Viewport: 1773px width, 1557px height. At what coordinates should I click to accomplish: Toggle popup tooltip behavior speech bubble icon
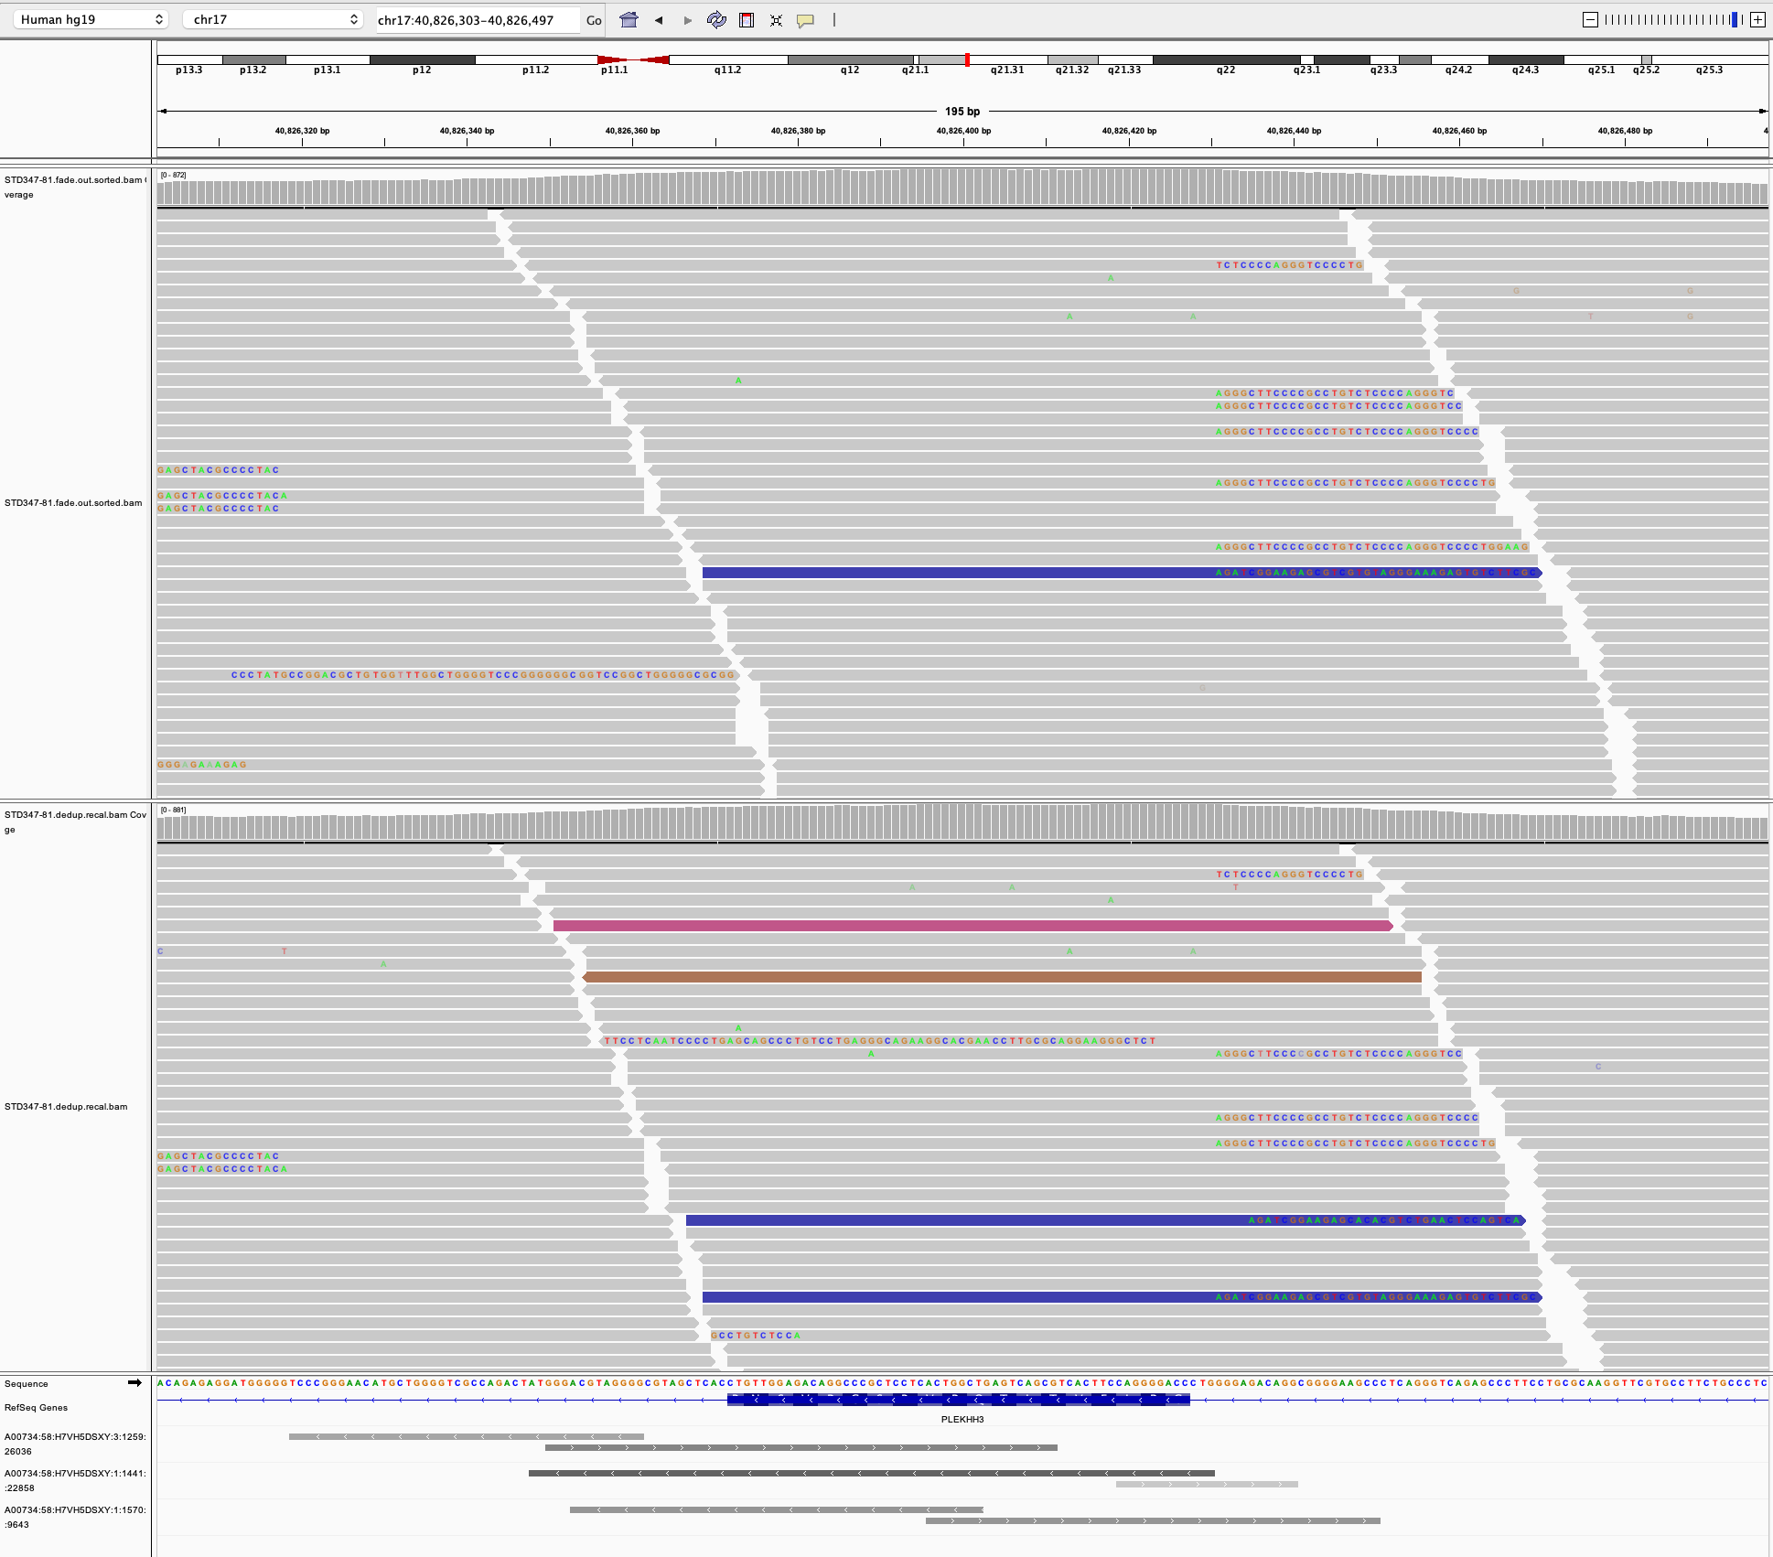click(805, 20)
